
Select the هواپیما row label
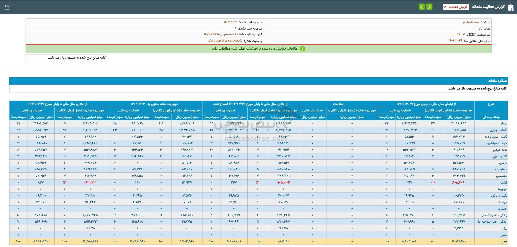pyautogui.click(x=502, y=189)
